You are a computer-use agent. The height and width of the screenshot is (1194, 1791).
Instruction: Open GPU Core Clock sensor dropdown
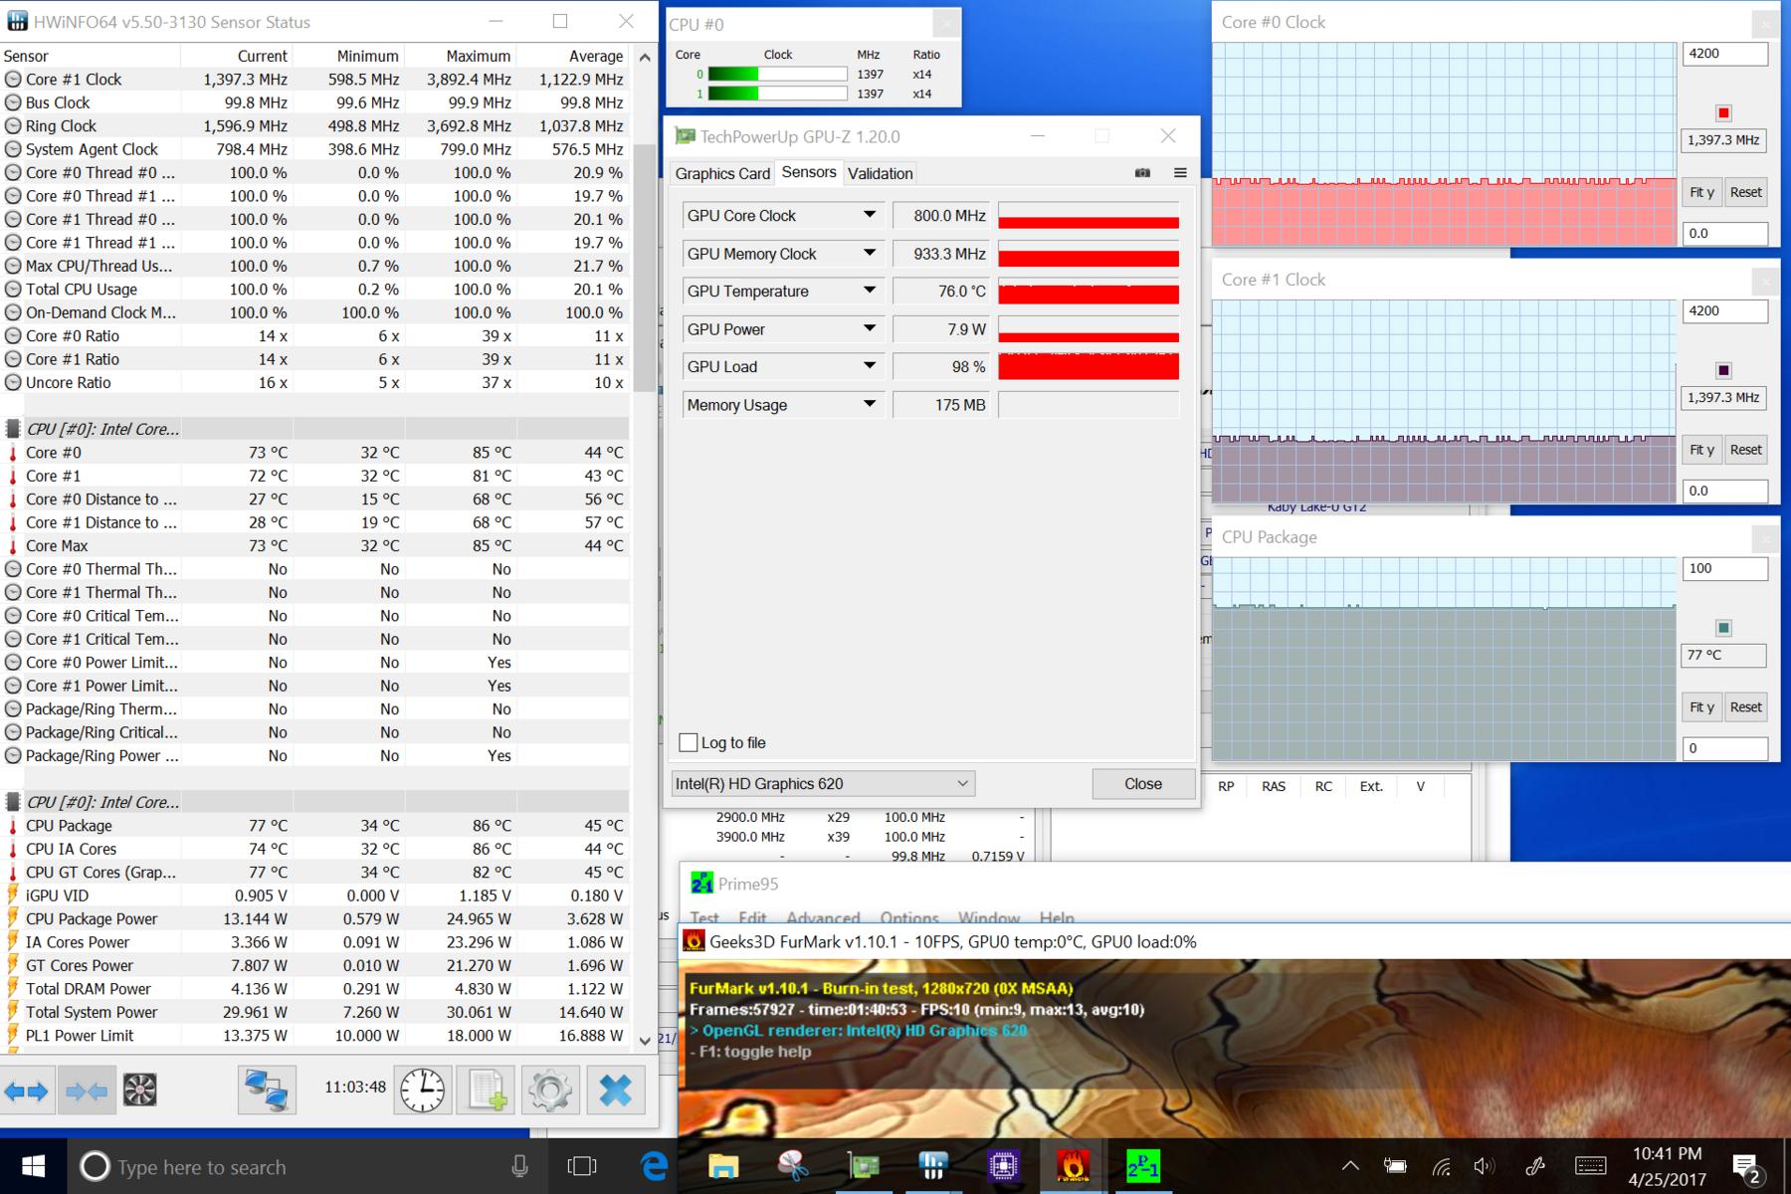pos(870,215)
